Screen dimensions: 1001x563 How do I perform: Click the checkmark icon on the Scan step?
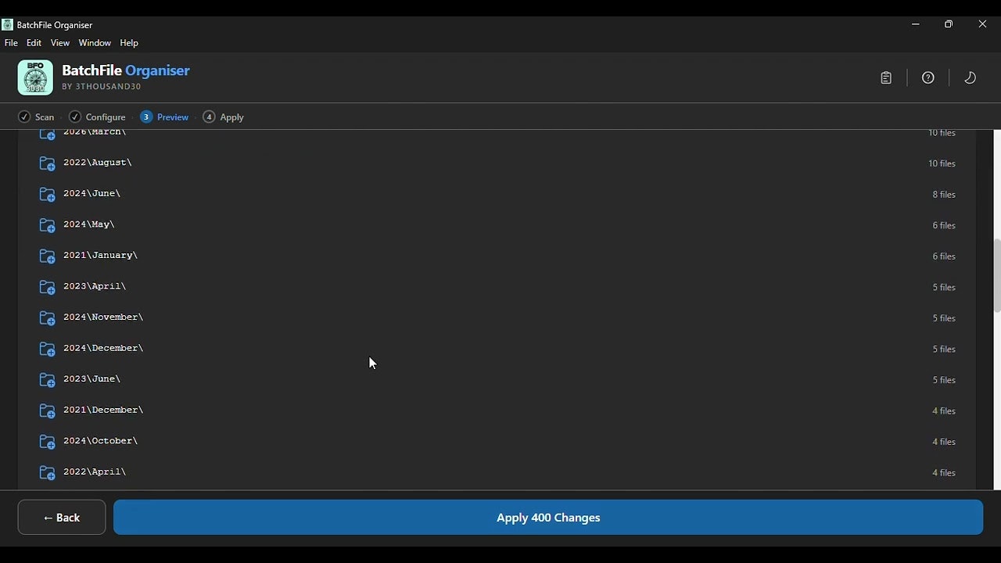click(23, 117)
